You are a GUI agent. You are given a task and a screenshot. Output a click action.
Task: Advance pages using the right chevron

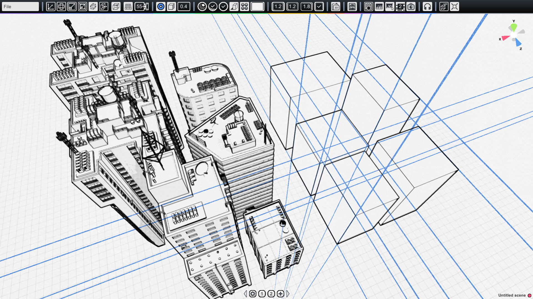(x=288, y=294)
